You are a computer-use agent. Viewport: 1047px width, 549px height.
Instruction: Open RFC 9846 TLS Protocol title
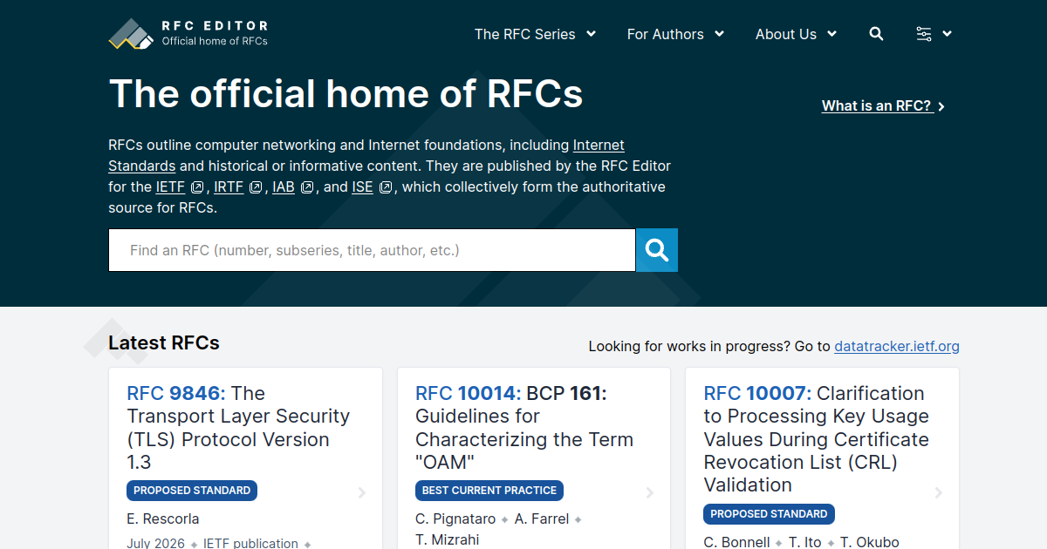coord(238,428)
